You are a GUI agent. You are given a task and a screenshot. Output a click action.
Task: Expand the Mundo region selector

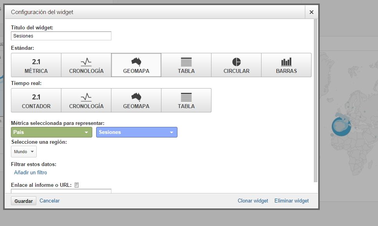24,152
